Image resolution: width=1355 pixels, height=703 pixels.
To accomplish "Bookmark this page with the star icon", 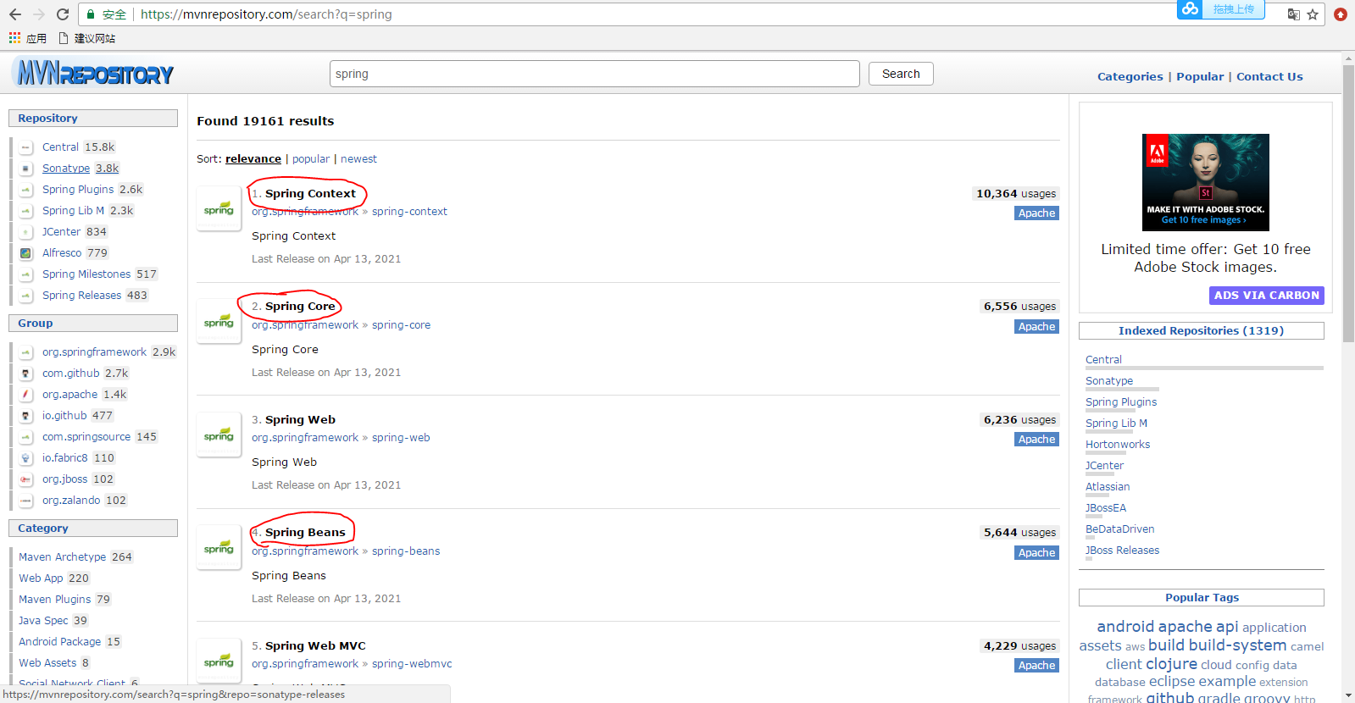I will point(1313,14).
